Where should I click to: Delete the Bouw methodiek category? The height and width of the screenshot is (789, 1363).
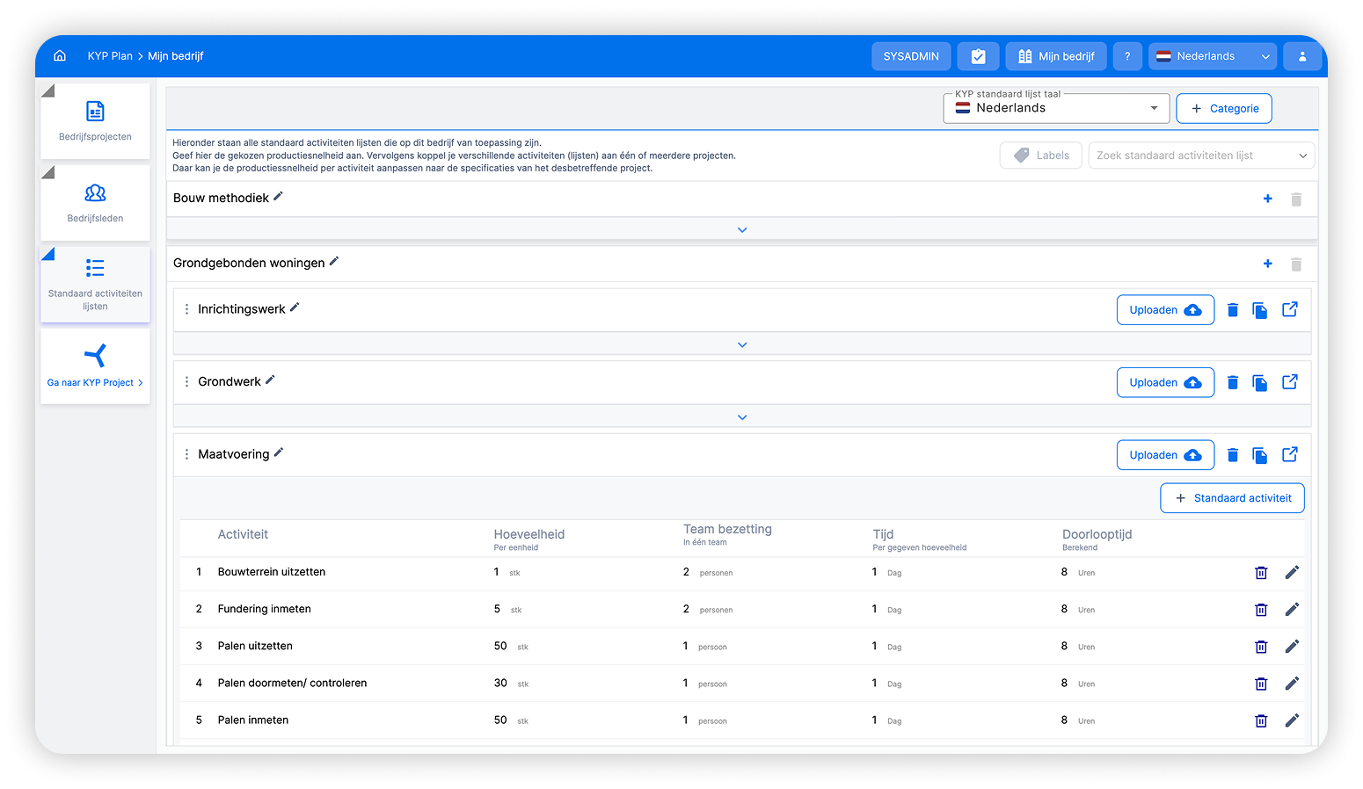point(1296,199)
